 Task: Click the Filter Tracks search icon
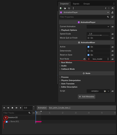point(29,113)
